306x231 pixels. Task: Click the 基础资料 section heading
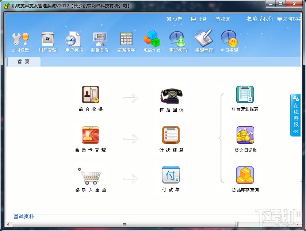click(x=24, y=216)
